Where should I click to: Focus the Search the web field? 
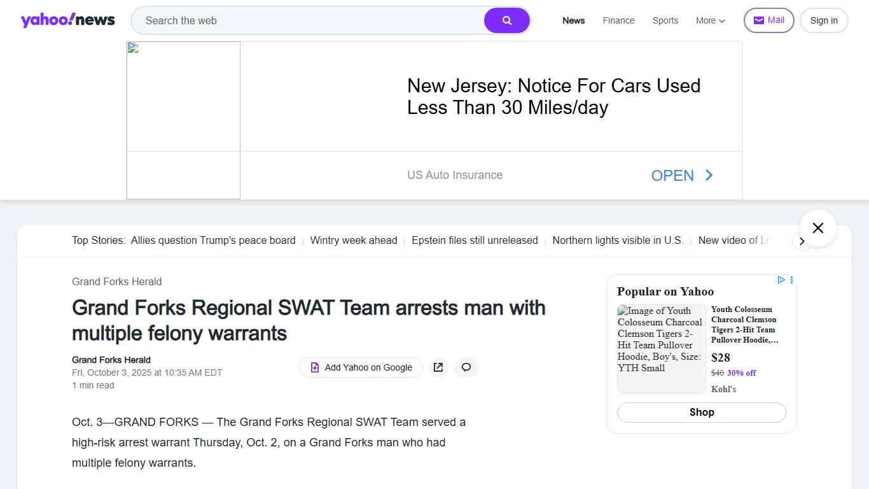click(312, 20)
